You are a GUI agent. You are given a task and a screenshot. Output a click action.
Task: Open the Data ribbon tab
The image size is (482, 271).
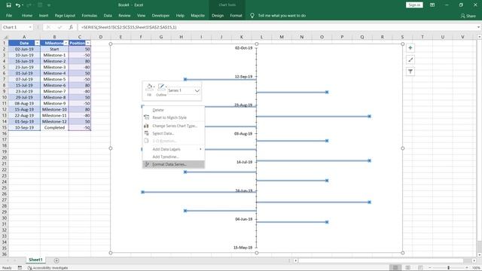click(x=108, y=15)
